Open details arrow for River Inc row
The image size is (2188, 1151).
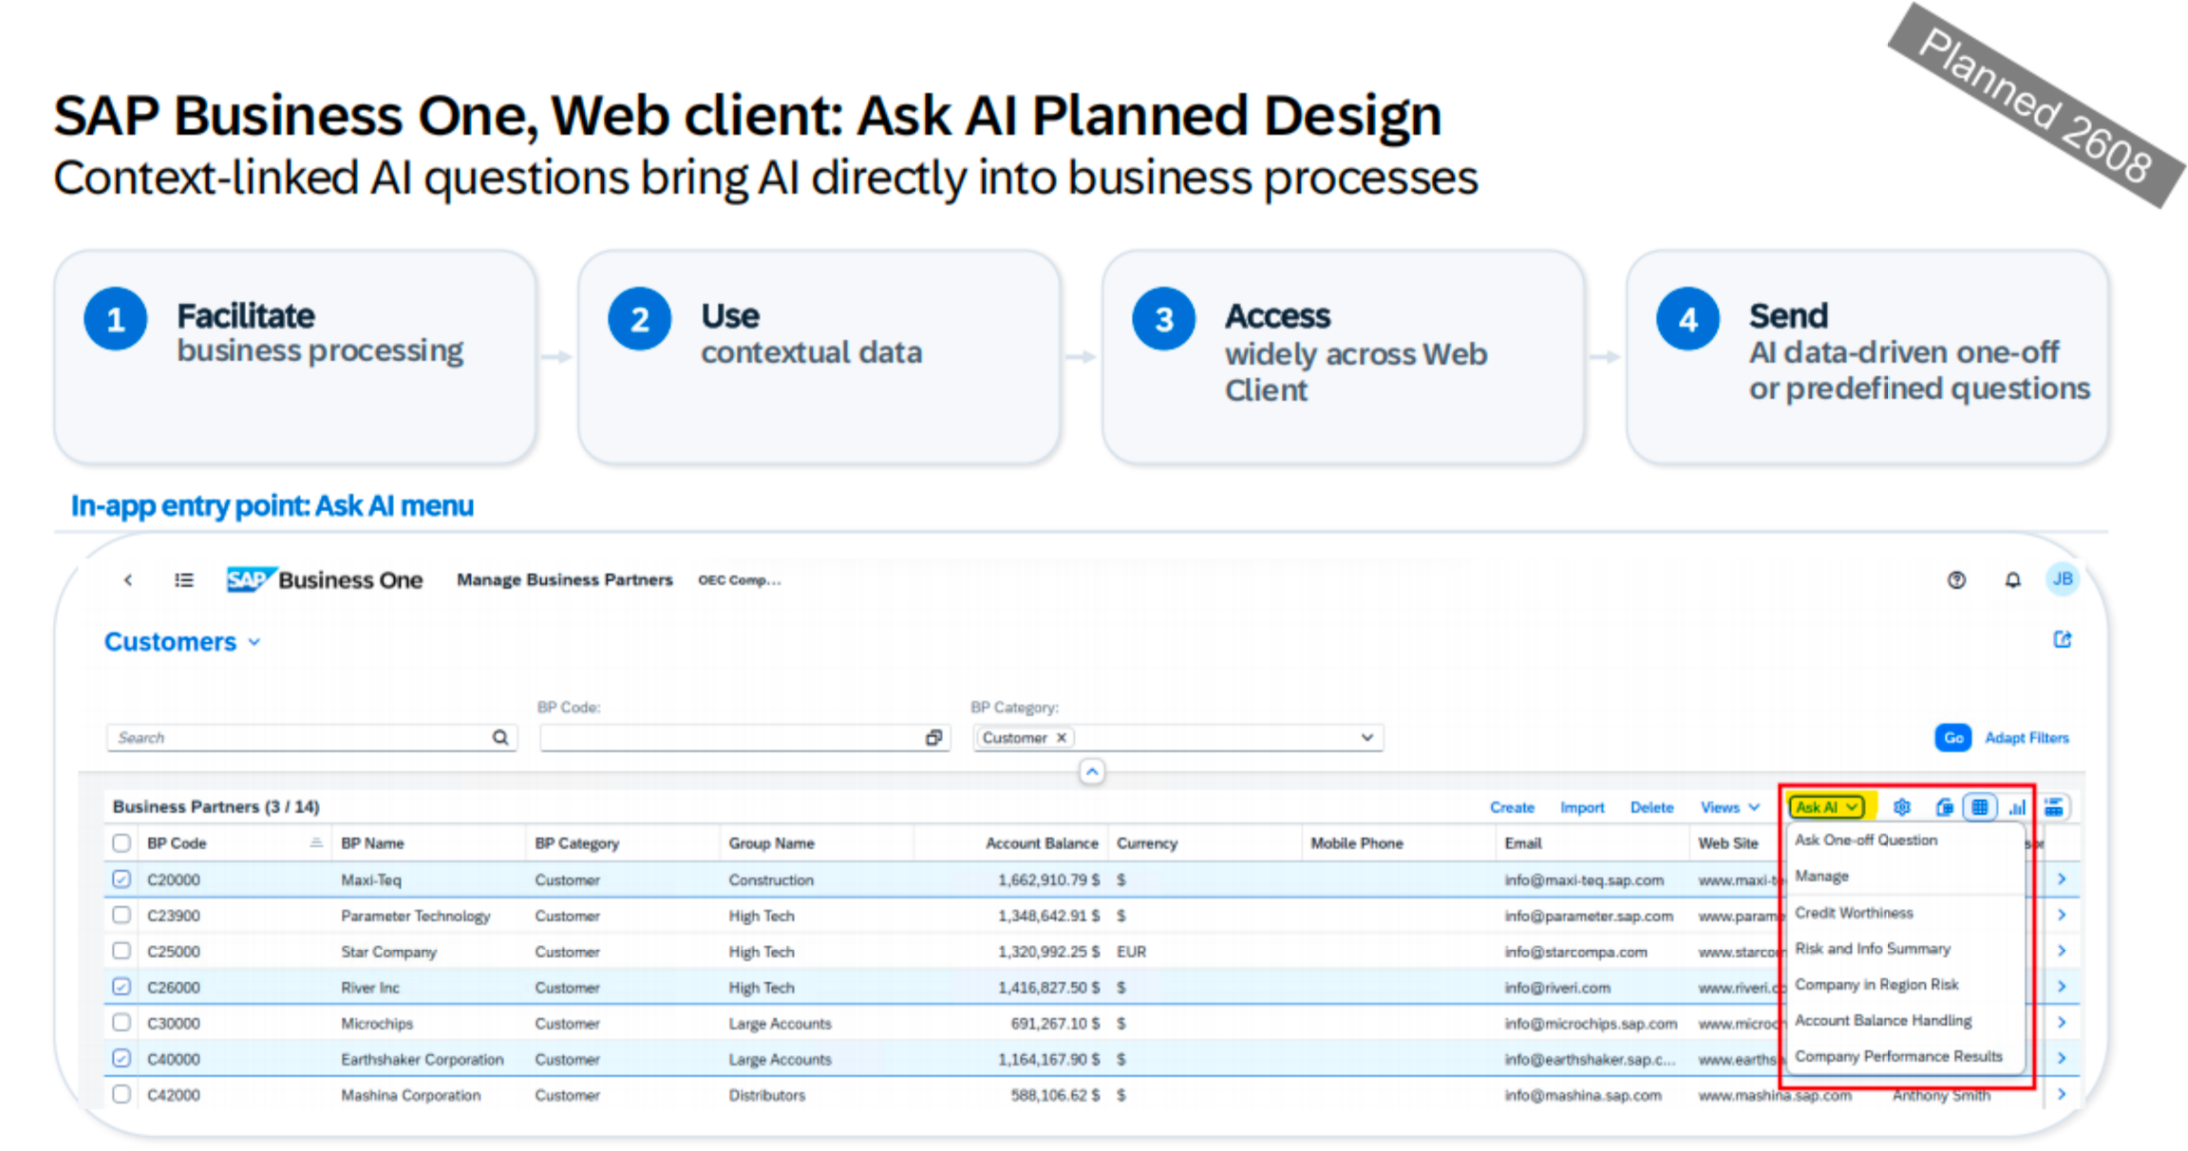tap(2062, 987)
